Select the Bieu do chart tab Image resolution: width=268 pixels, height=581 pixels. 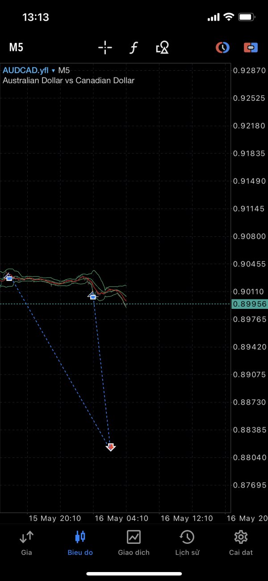(x=80, y=542)
